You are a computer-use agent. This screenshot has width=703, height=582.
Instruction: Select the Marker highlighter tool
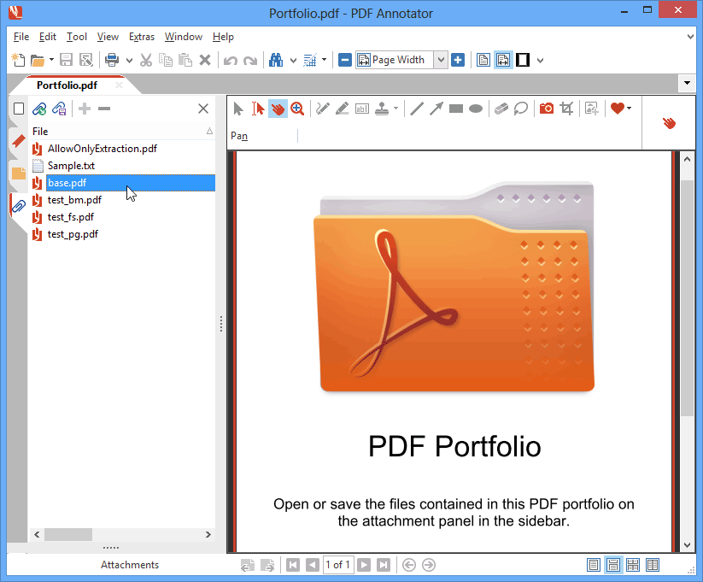pyautogui.click(x=342, y=109)
